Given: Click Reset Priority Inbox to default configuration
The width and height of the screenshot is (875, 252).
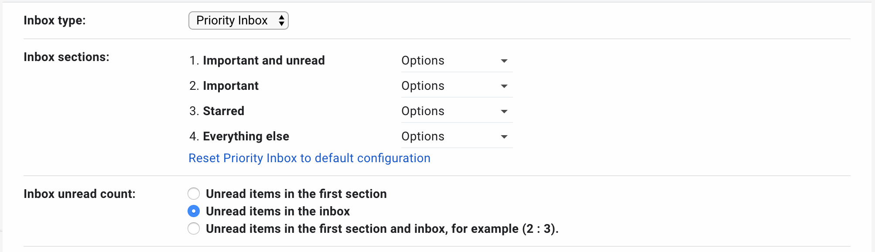Looking at the screenshot, I should 309,158.
